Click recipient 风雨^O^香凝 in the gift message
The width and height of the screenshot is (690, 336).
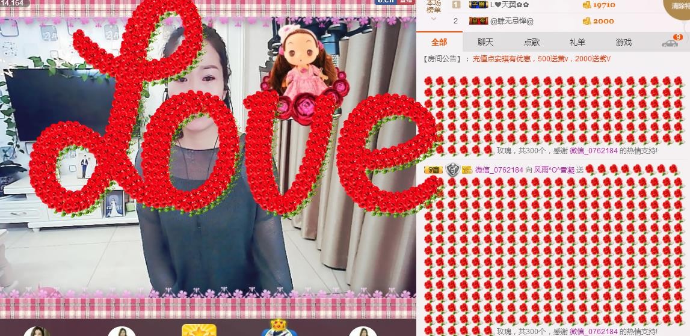coord(555,170)
